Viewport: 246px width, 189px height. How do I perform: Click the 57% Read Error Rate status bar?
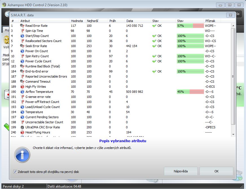pos(190,26)
